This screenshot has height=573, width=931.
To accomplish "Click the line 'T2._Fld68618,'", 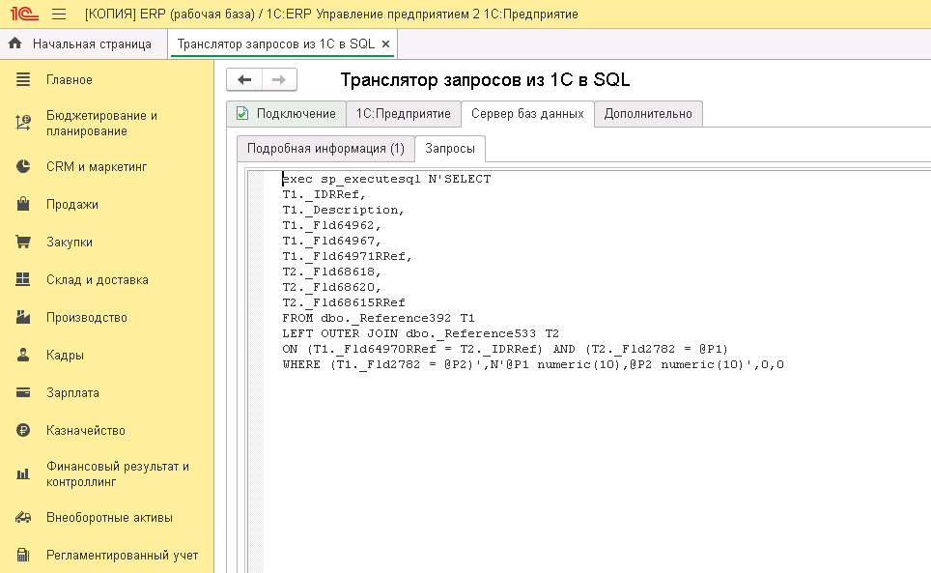I will [x=331, y=272].
